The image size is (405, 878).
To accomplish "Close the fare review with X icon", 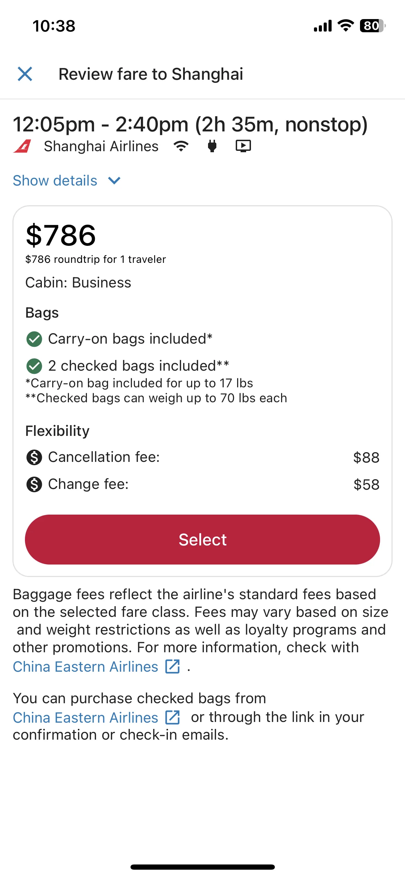I will (25, 74).
